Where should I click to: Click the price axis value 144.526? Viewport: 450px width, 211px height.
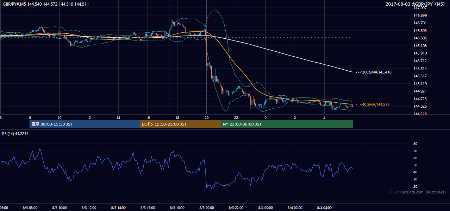pos(420,106)
